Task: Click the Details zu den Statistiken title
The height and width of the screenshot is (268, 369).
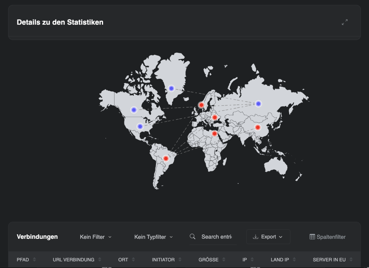Action: coord(60,22)
